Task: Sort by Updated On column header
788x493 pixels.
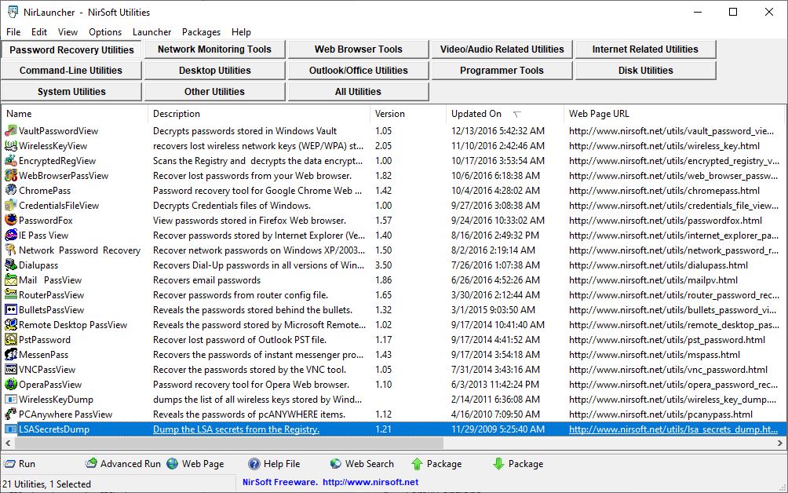Action: point(505,114)
